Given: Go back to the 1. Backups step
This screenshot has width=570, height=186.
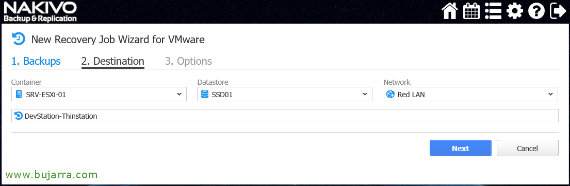Looking at the screenshot, I should [x=36, y=61].
